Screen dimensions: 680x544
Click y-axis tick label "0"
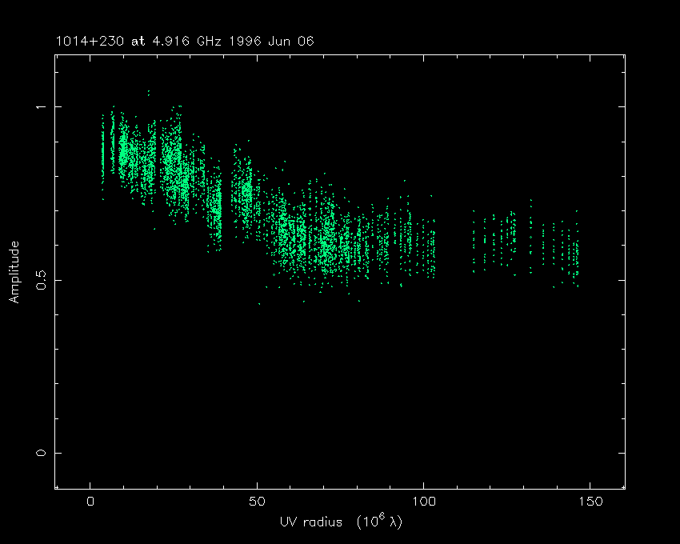point(41,453)
